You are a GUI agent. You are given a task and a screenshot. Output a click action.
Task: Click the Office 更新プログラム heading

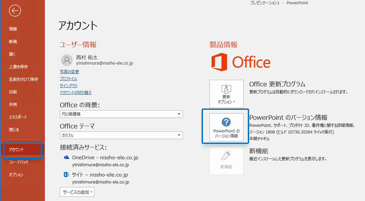[277, 84]
